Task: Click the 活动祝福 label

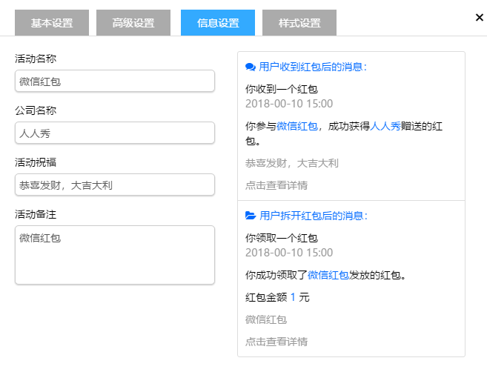Action: [36, 162]
